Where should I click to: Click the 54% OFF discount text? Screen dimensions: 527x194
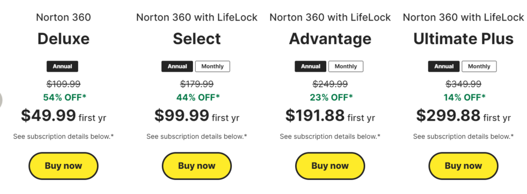(x=64, y=98)
